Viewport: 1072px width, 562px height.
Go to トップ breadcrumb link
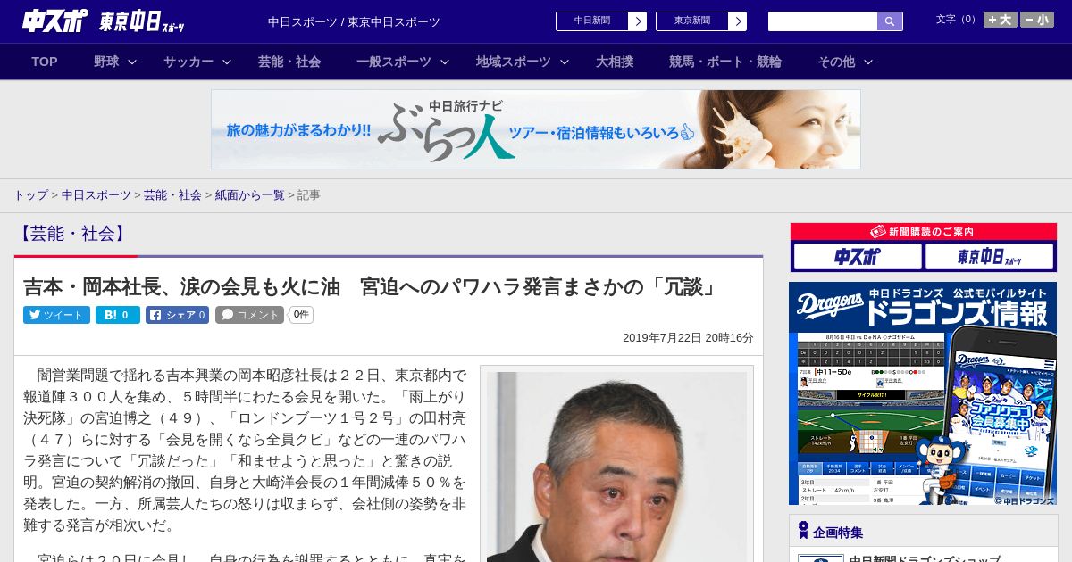(30, 194)
